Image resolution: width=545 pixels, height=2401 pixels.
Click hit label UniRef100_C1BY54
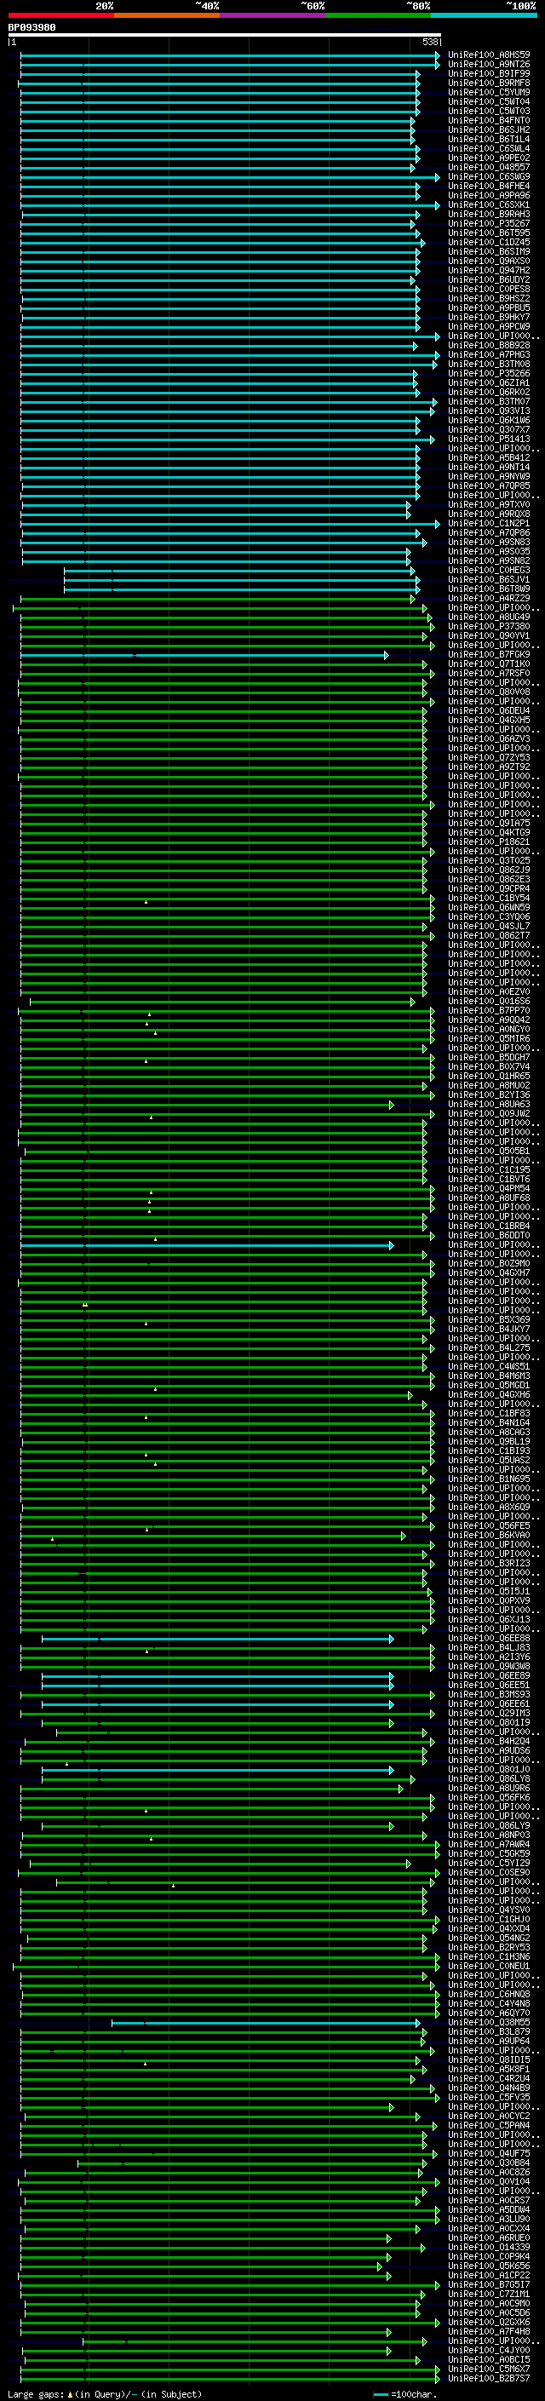(489, 899)
